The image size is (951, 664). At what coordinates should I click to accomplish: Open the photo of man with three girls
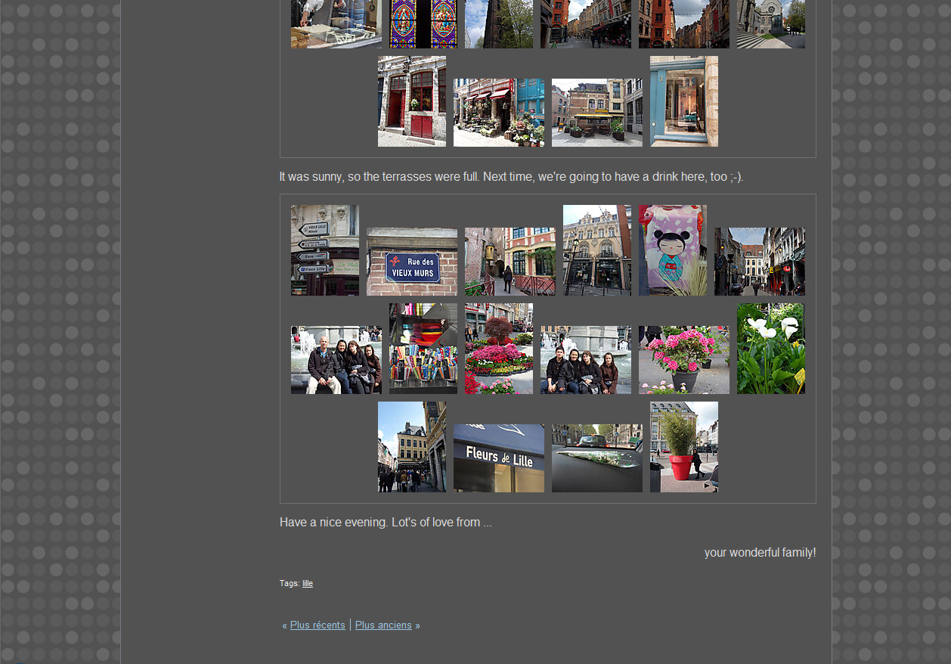[336, 360]
